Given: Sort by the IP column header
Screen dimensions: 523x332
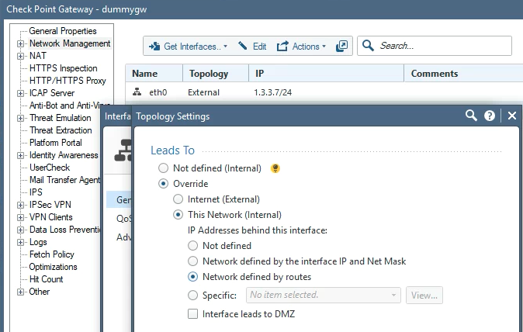Looking at the screenshot, I should pos(326,74).
